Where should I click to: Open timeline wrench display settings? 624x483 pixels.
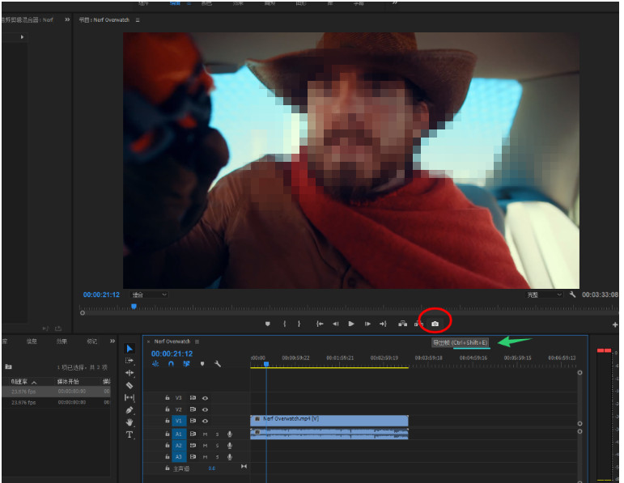(218, 364)
